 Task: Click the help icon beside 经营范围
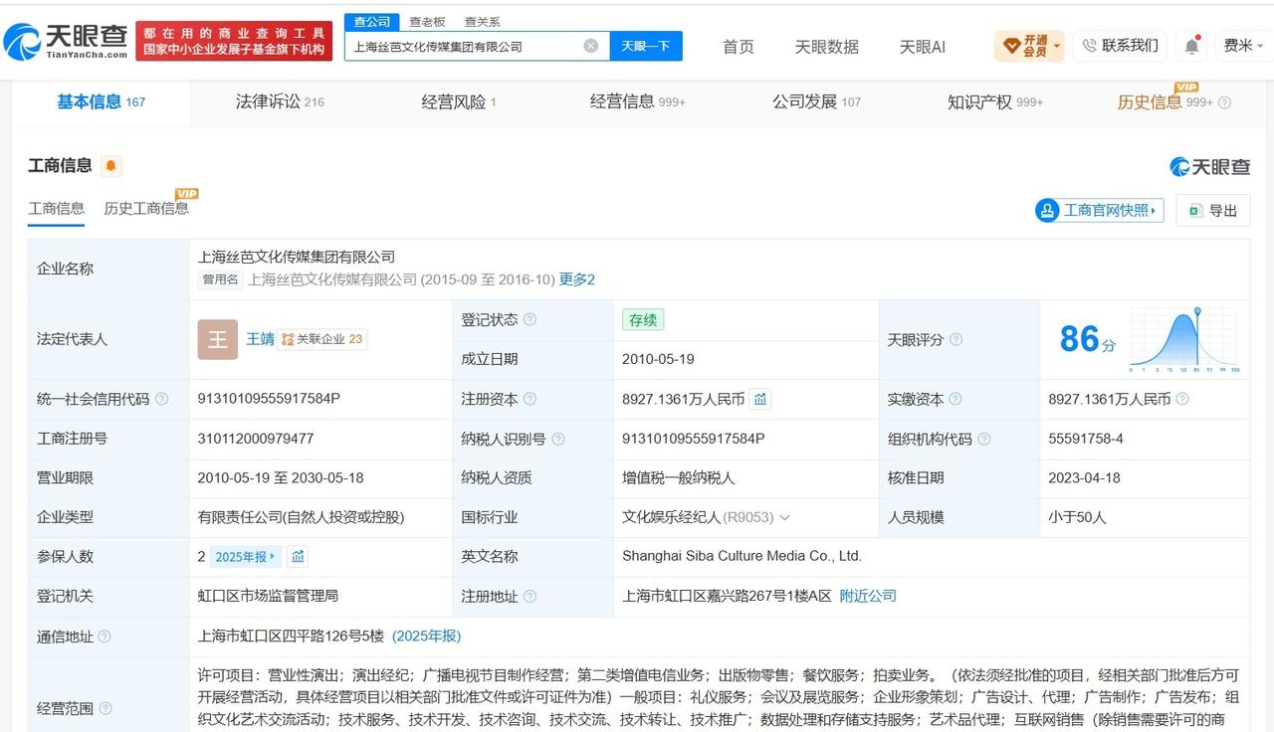(104, 708)
